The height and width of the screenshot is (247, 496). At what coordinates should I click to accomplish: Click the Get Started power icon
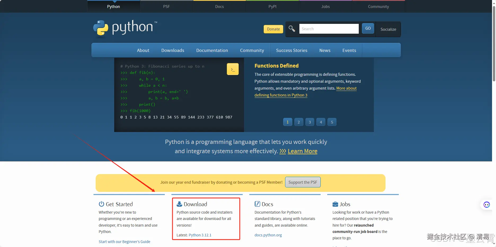click(x=101, y=204)
